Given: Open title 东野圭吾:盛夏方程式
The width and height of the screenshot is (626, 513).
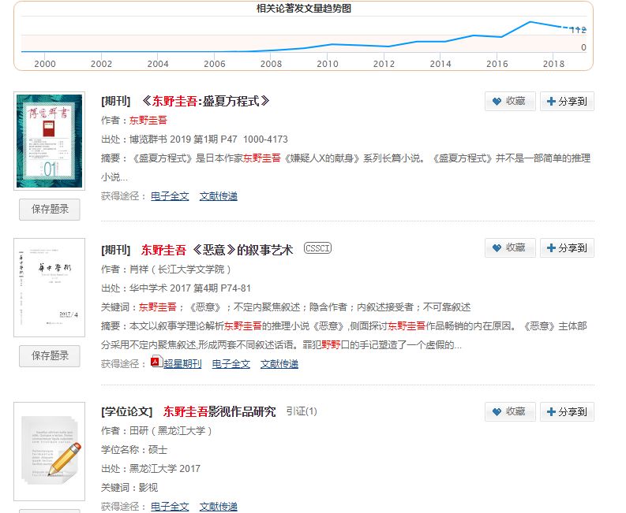Looking at the screenshot, I should pyautogui.click(x=205, y=101).
